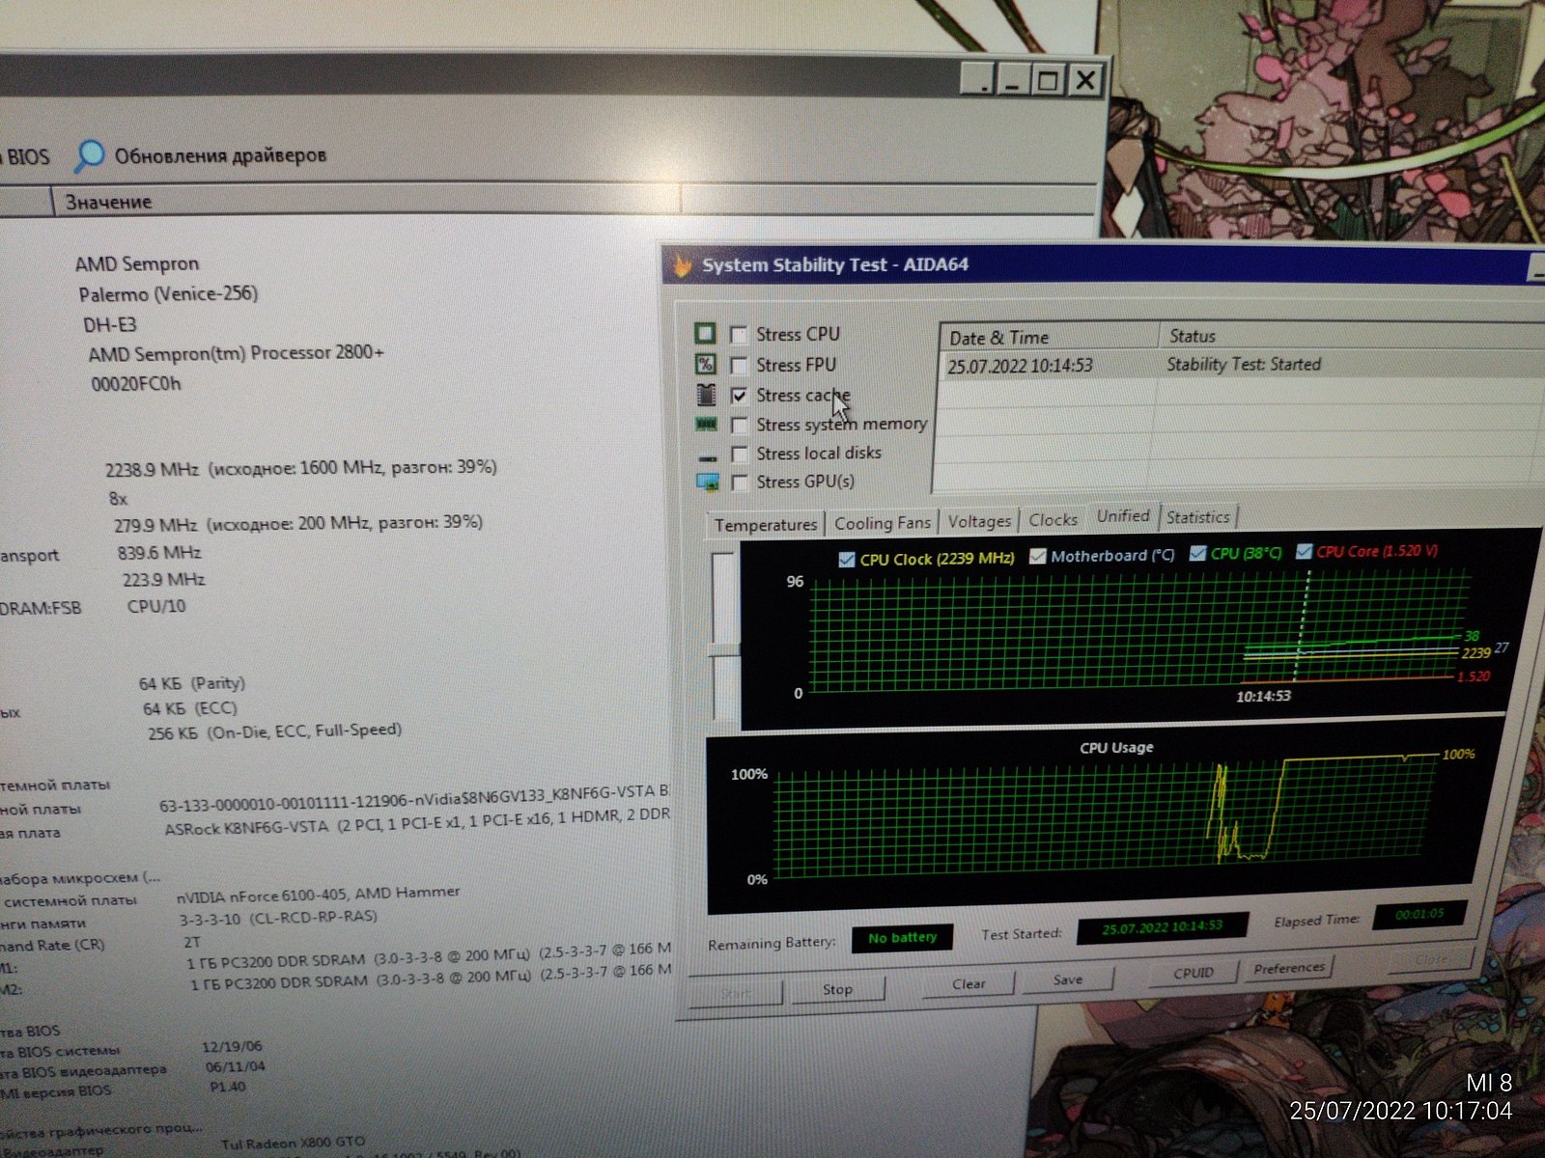Select 'nVIDIA nForce 6100-405, AMD Hammer' value
The image size is (1545, 1158).
pos(318,895)
